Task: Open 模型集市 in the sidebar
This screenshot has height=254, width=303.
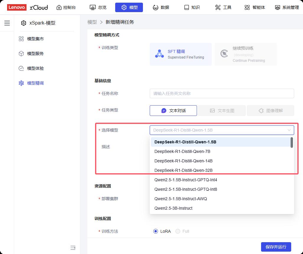Action: click(x=35, y=39)
